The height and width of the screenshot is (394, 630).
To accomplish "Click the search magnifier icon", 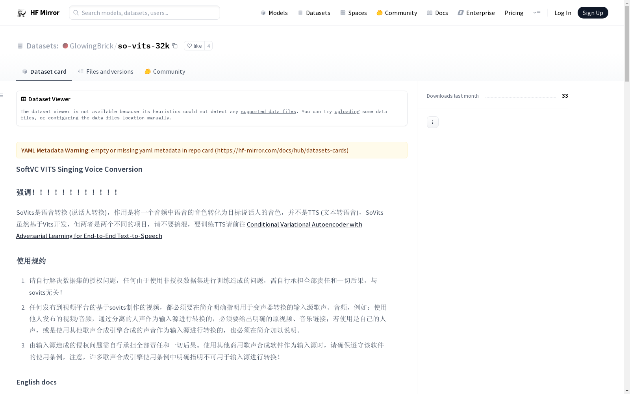I will pyautogui.click(x=76, y=13).
